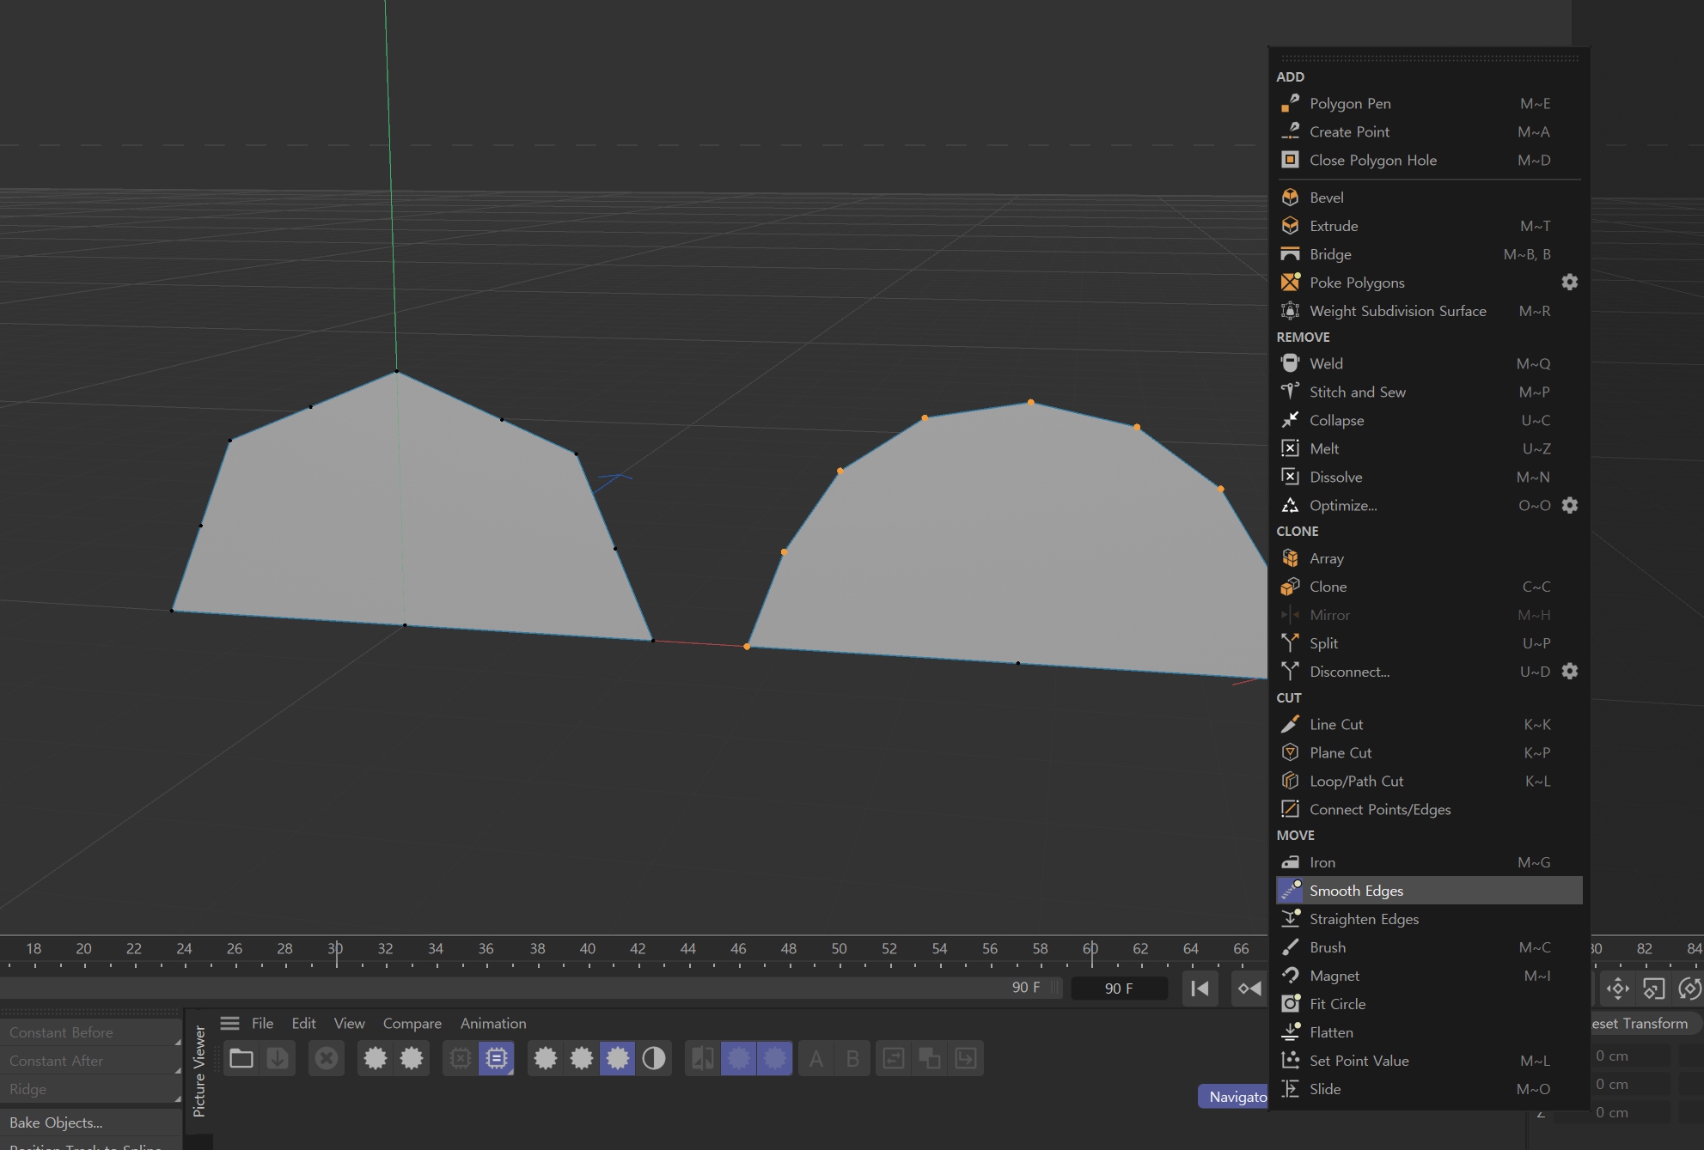
Task: Click the Set as A icon
Action: tap(816, 1058)
